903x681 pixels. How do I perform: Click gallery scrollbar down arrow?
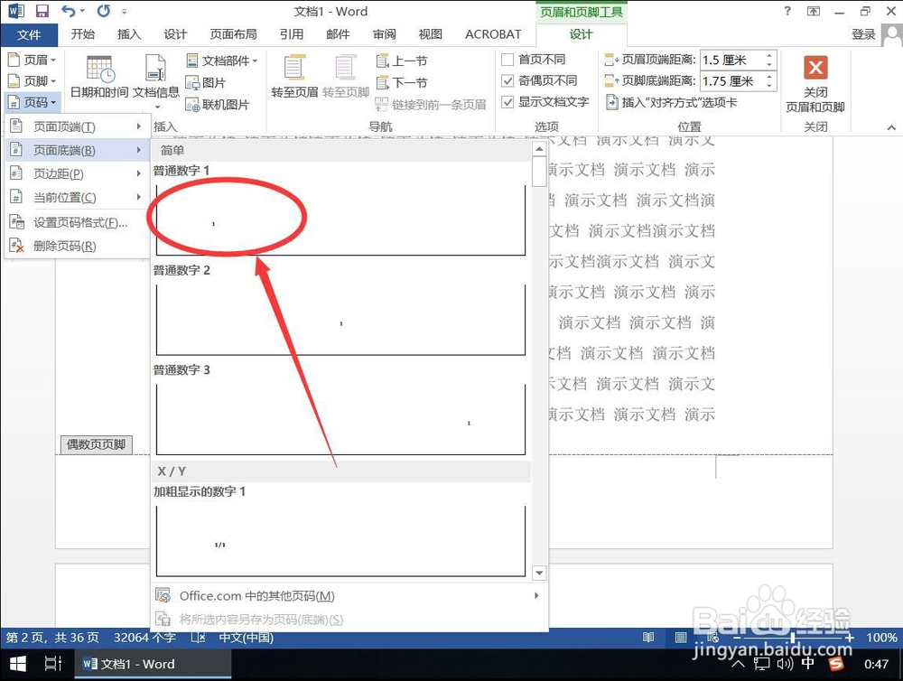(x=539, y=573)
